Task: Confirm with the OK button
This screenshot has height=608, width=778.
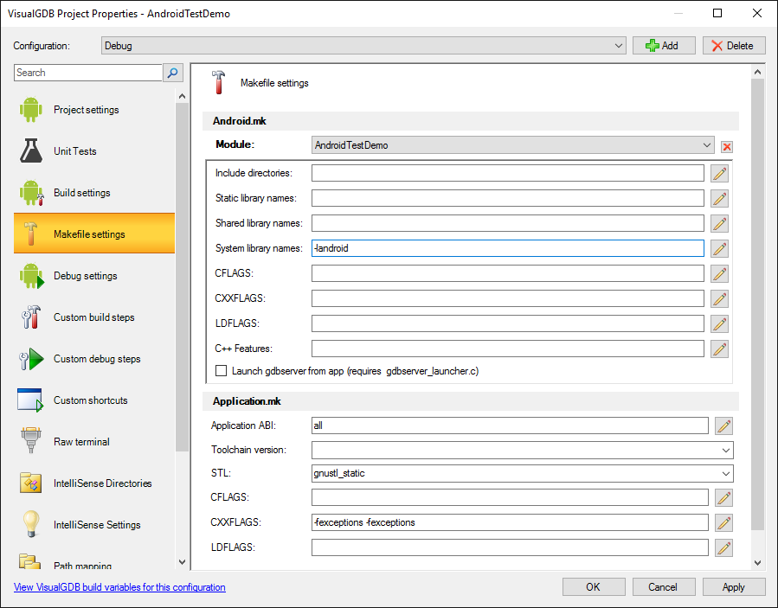Action: click(594, 587)
